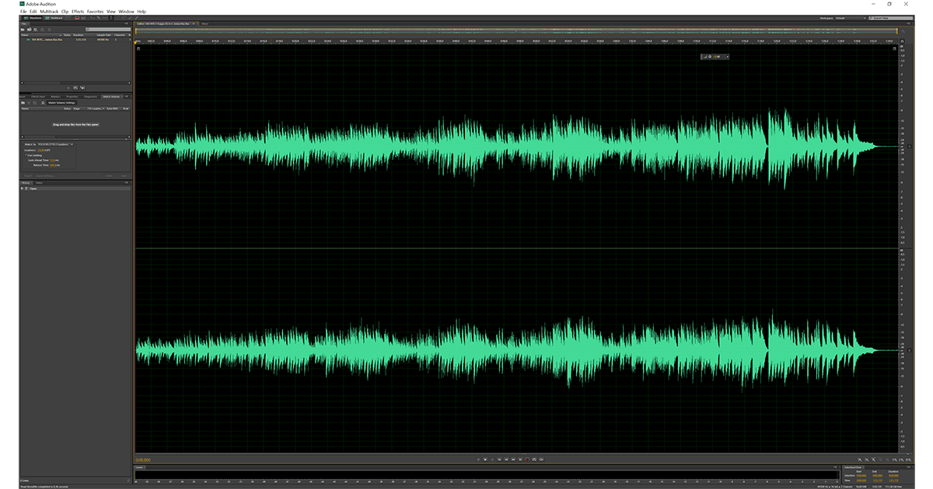Click the scan/magnifier icon in Match Volume
Image resolution: width=933 pixels, height=489 pixels.
point(43,102)
